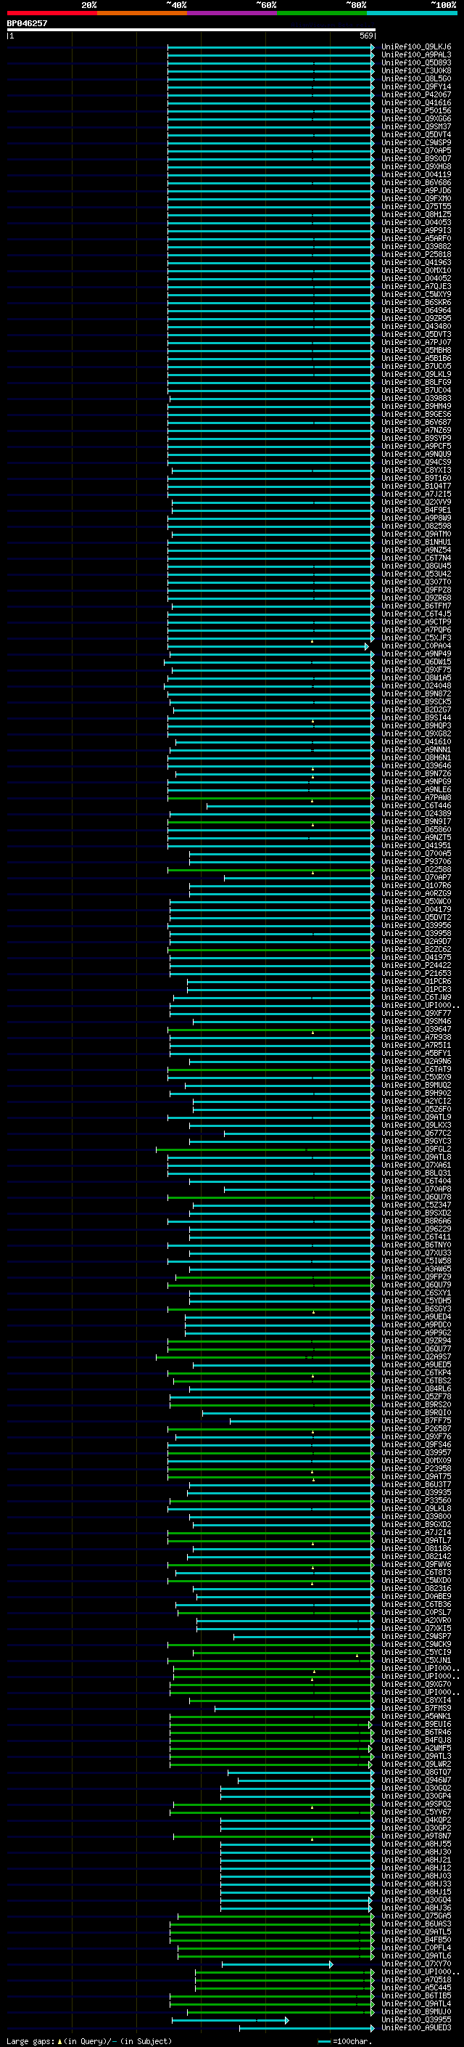
Task: Click the UniRef100_P24422 label
Action: point(416,966)
